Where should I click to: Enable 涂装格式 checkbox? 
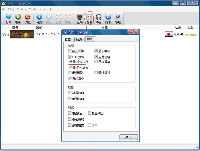point(70,125)
